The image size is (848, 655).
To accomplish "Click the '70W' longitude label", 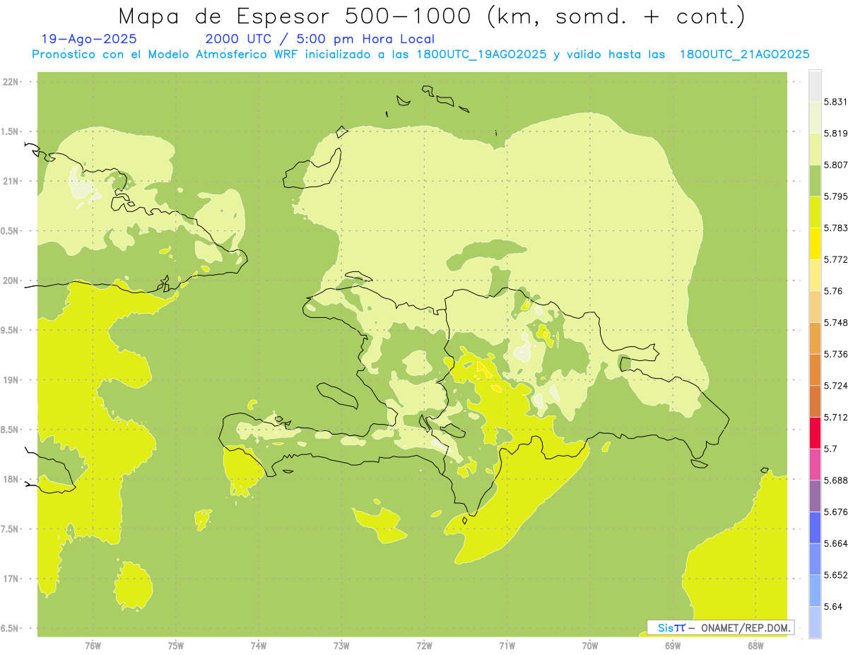I will [x=590, y=645].
